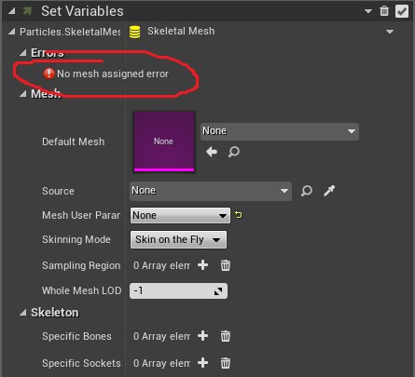Empty the Specific Bones array
415x377 pixels.
[226, 336]
